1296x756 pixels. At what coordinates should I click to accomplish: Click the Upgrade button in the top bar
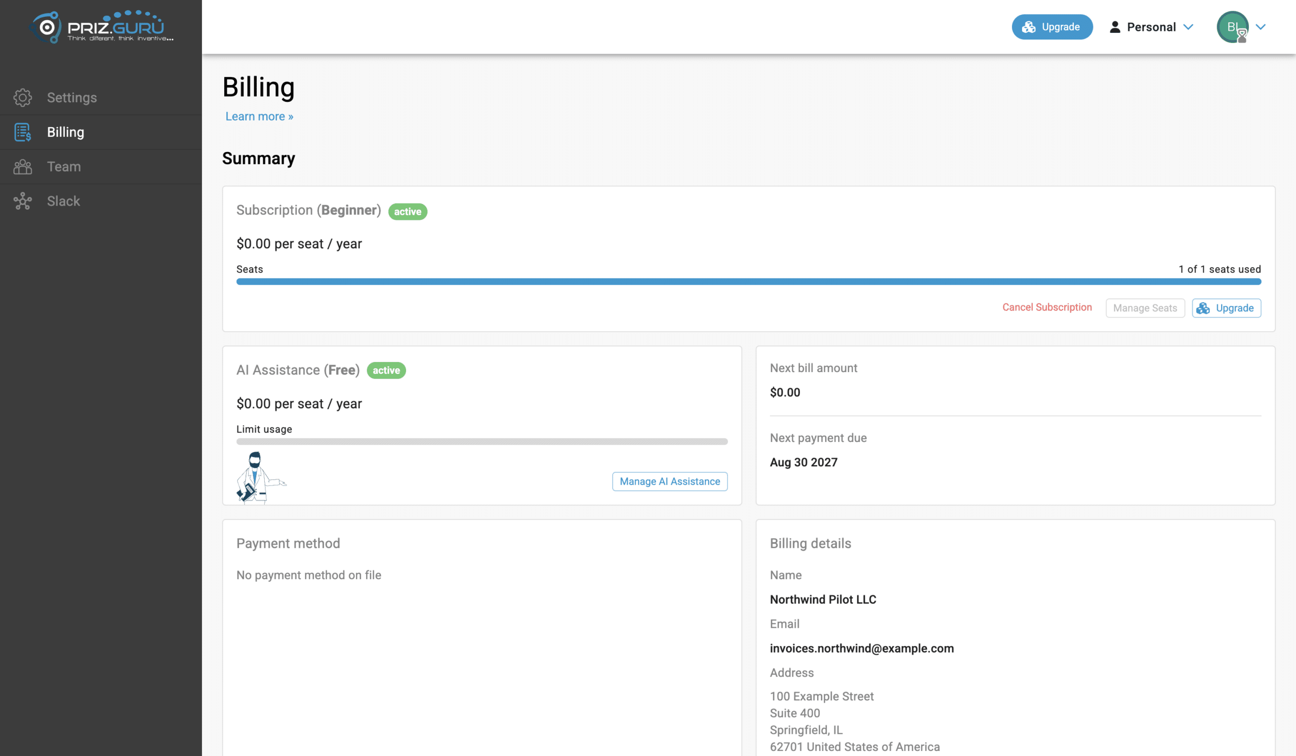(1051, 27)
